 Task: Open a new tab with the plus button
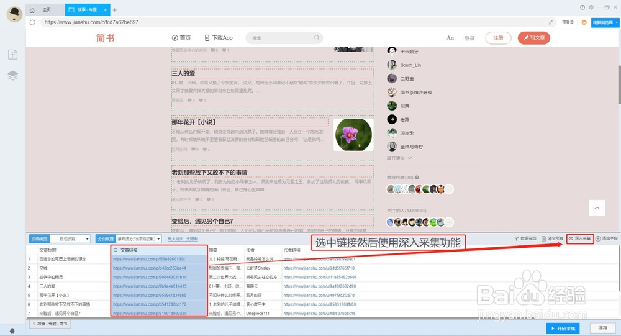click(x=114, y=10)
